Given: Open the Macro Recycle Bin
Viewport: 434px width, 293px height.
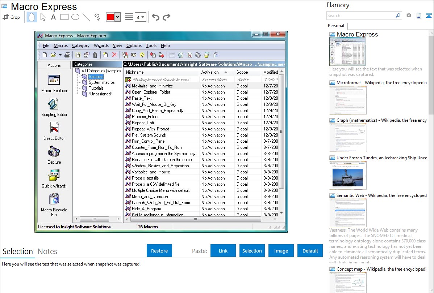Looking at the screenshot, I should pos(54,205).
